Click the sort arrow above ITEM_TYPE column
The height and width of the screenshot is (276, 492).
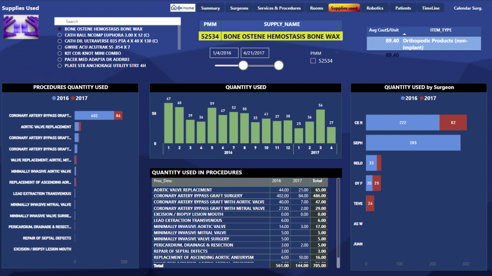pos(404,34)
